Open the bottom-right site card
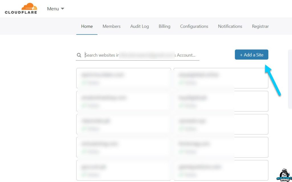The image size is (292, 182). (221, 170)
